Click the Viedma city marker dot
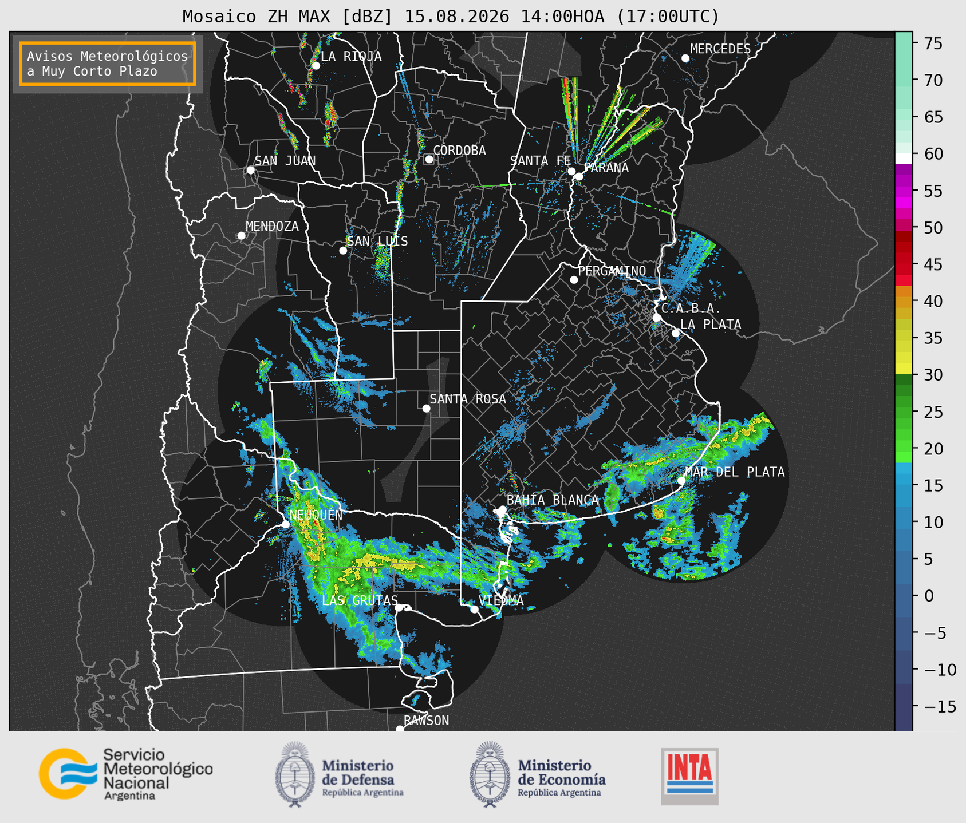 pyautogui.click(x=474, y=609)
